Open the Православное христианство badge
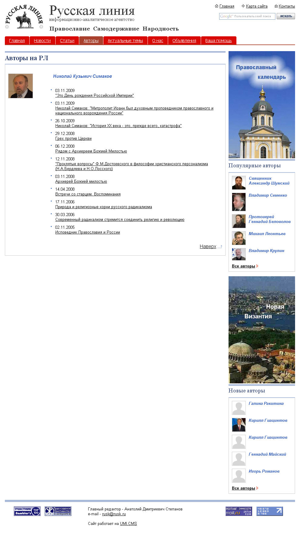The image size is (299, 541). point(58,511)
